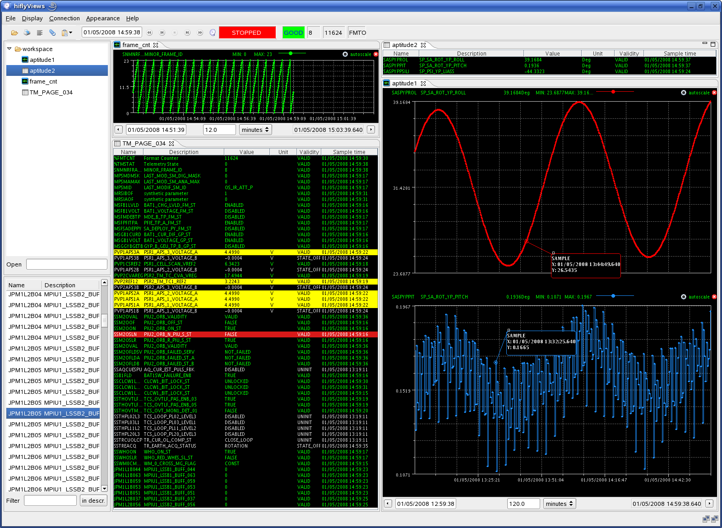Image resolution: width=722 pixels, height=528 pixels.
Task: Open the clipboard dropdown arrow in toolbar
Action: (x=71, y=33)
